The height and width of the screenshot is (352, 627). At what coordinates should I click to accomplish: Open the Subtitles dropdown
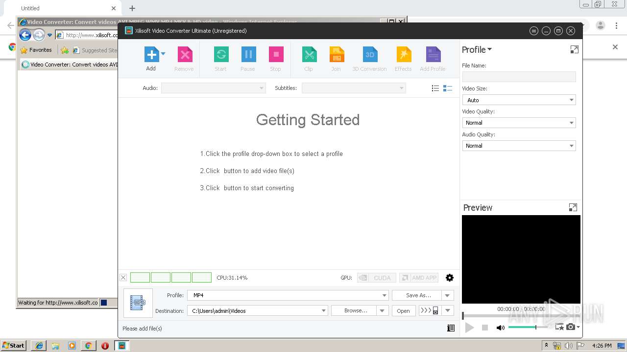pyautogui.click(x=354, y=88)
